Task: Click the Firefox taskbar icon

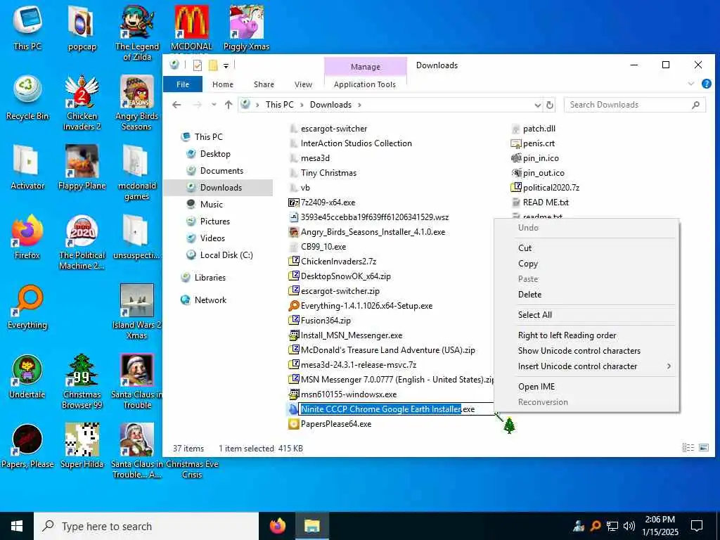Action: coord(277,526)
